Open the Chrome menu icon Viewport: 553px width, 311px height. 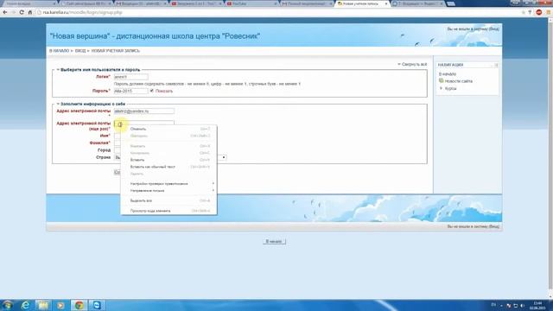pos(549,12)
